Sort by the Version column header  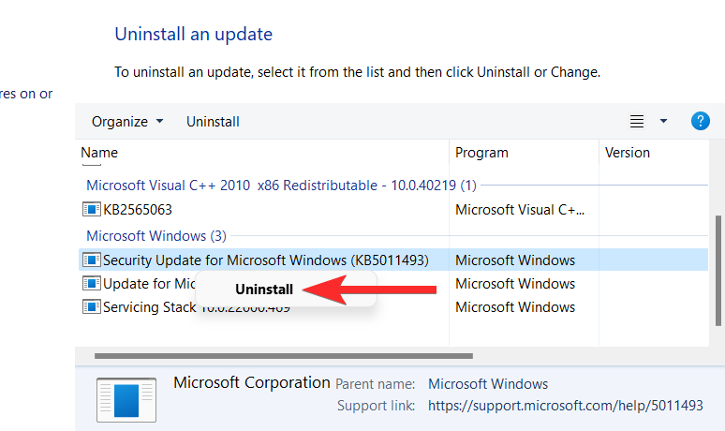(x=628, y=153)
